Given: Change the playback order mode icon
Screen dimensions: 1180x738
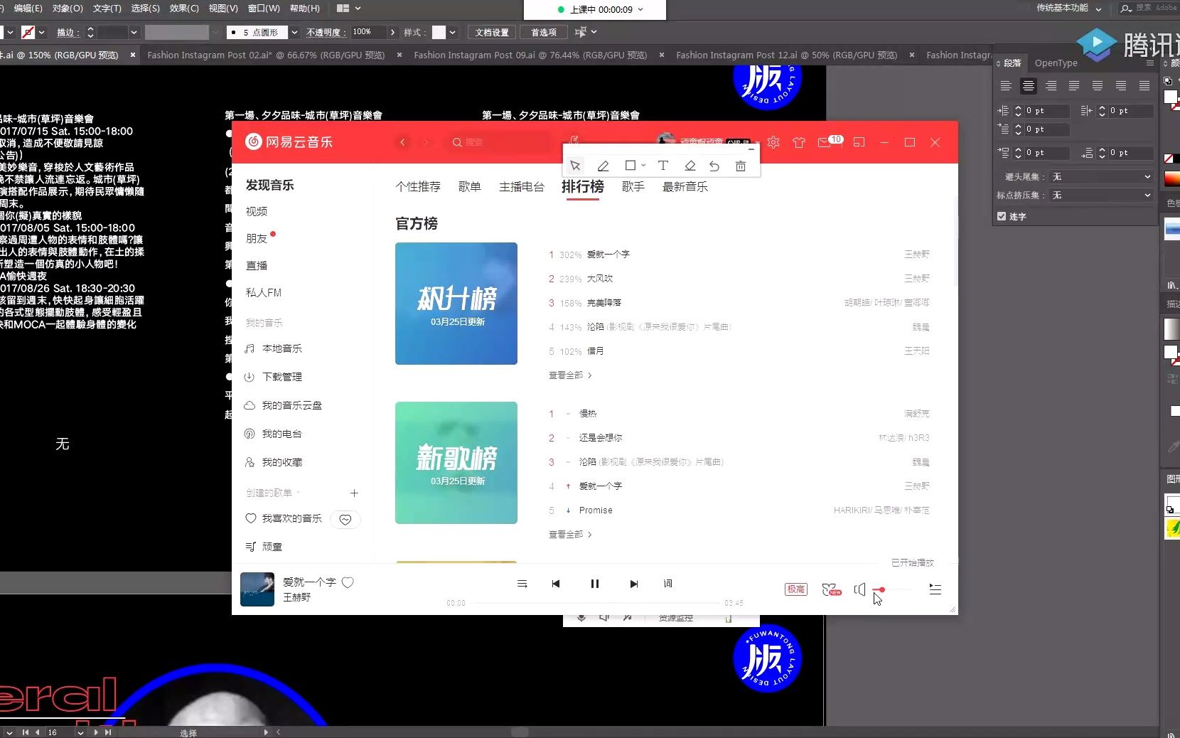Looking at the screenshot, I should coord(522,584).
